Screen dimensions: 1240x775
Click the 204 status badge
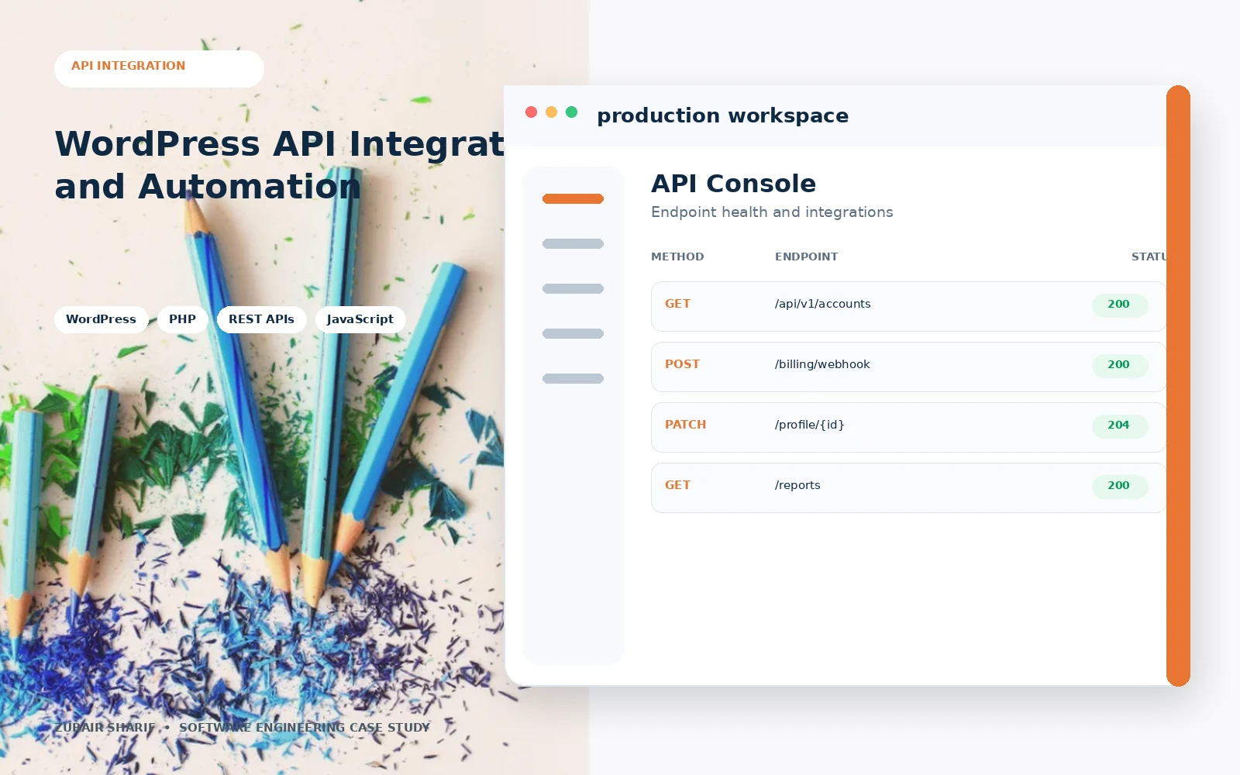tap(1119, 425)
